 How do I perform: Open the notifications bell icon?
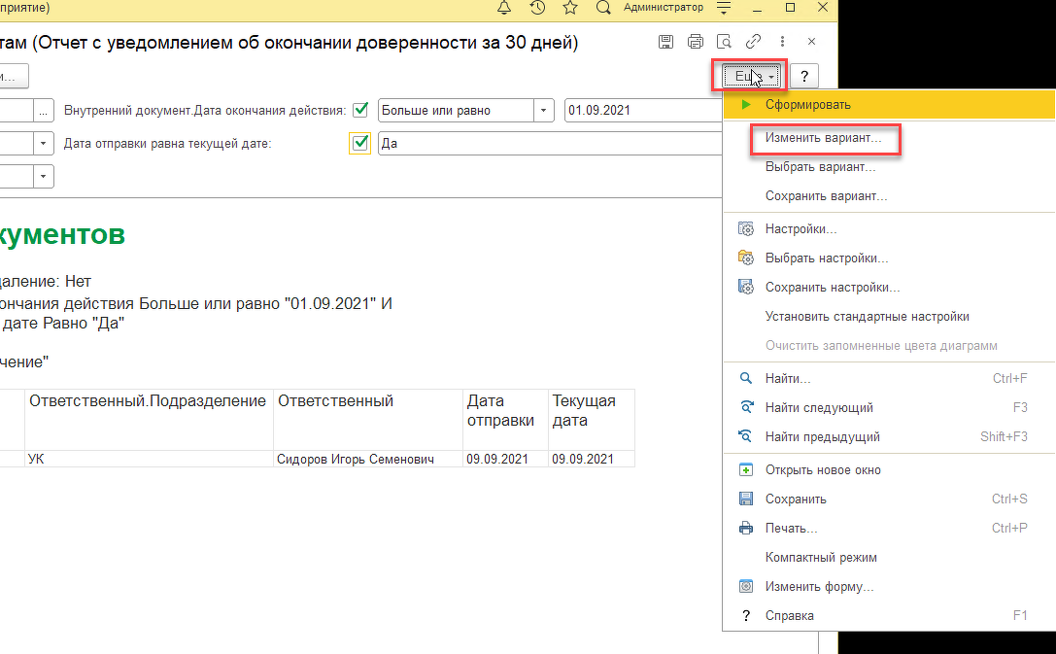tap(504, 8)
